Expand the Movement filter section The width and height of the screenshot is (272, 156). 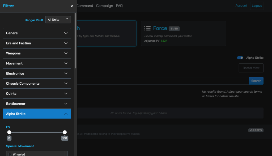coord(37,63)
